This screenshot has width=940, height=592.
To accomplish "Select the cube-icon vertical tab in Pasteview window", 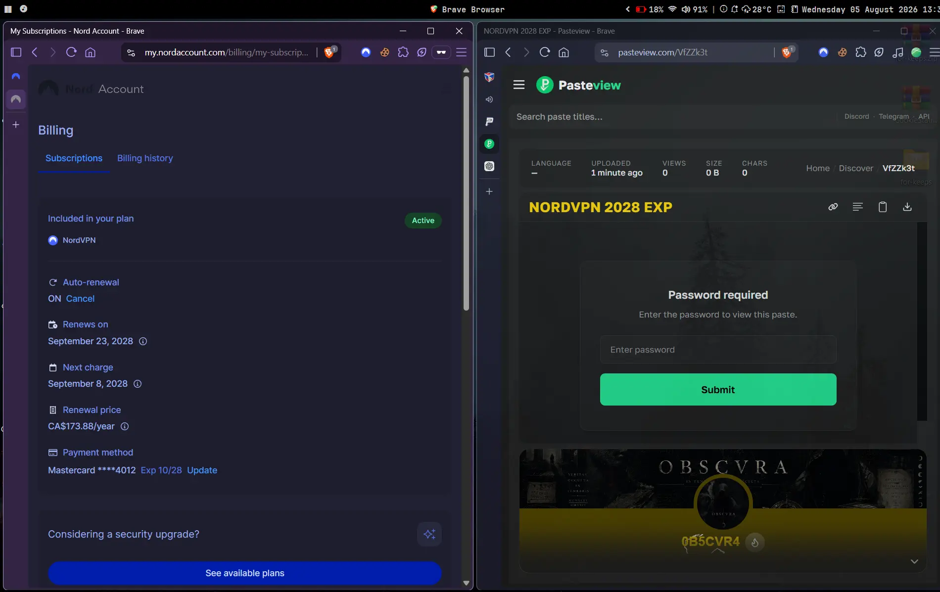I will pyautogui.click(x=489, y=77).
